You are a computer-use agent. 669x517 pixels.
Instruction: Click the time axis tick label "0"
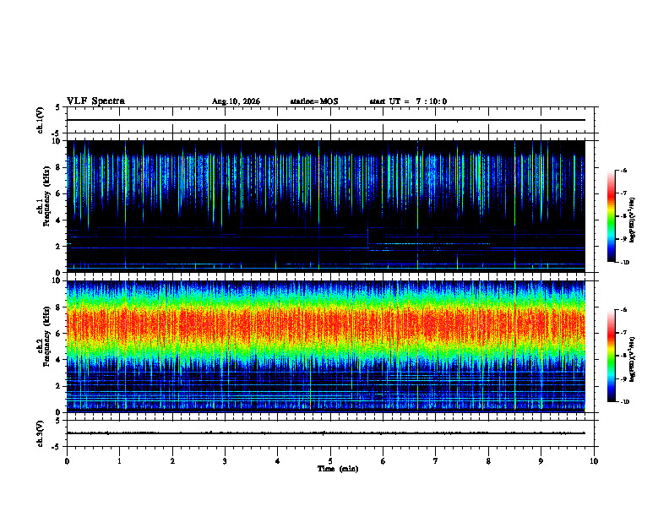(67, 461)
